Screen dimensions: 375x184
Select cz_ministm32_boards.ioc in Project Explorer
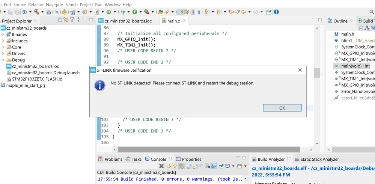pyautogui.click(x=33, y=66)
